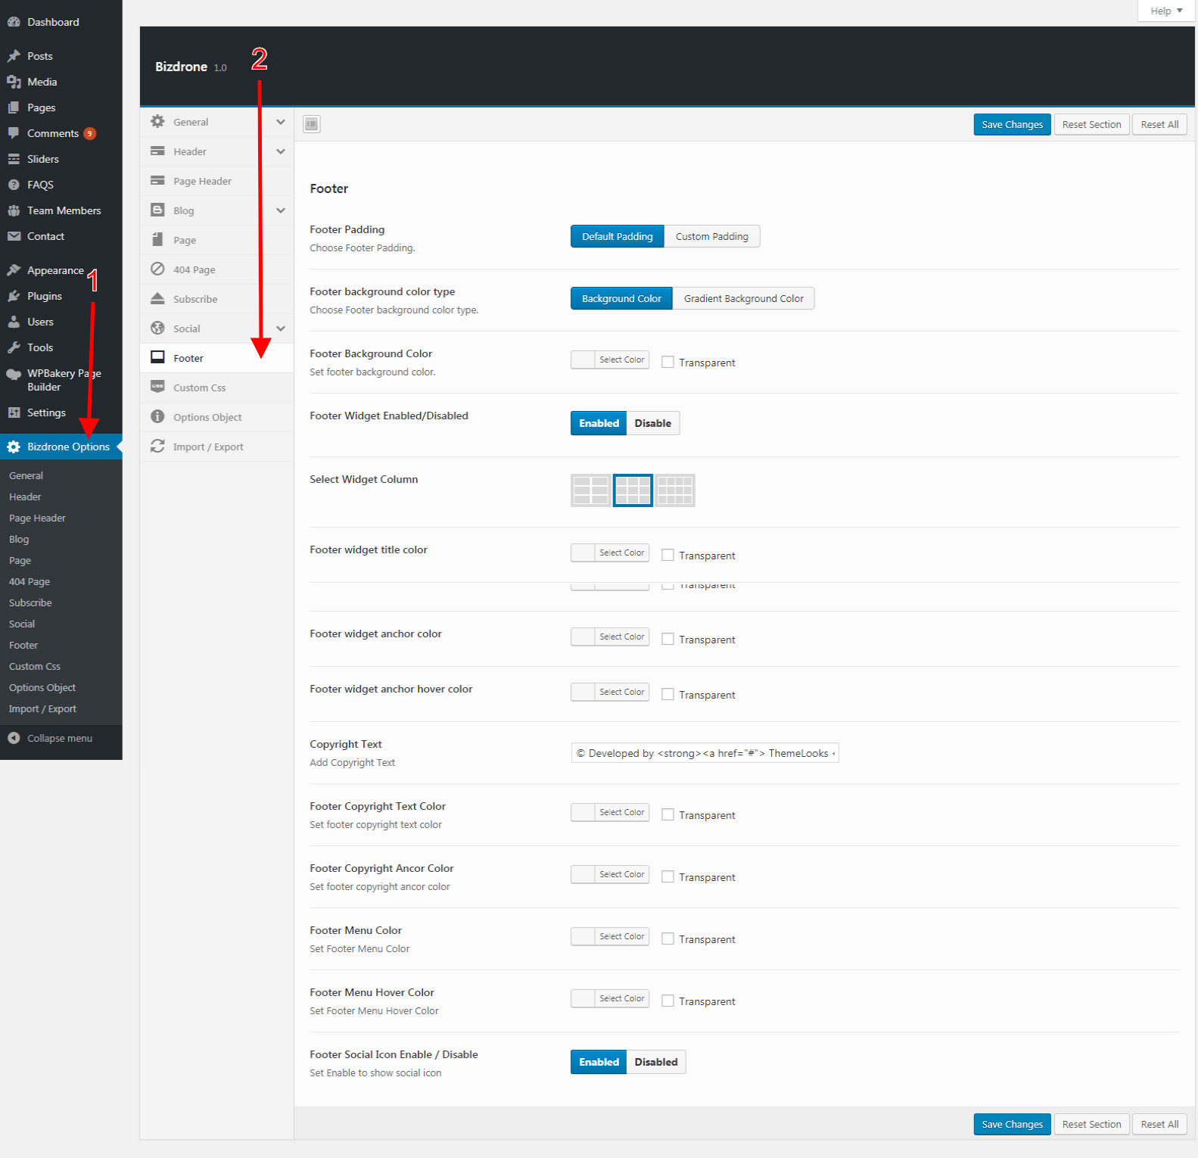Viewport: 1198px width, 1158px height.
Task: Click the Posts pushpin icon
Action: pyautogui.click(x=14, y=56)
